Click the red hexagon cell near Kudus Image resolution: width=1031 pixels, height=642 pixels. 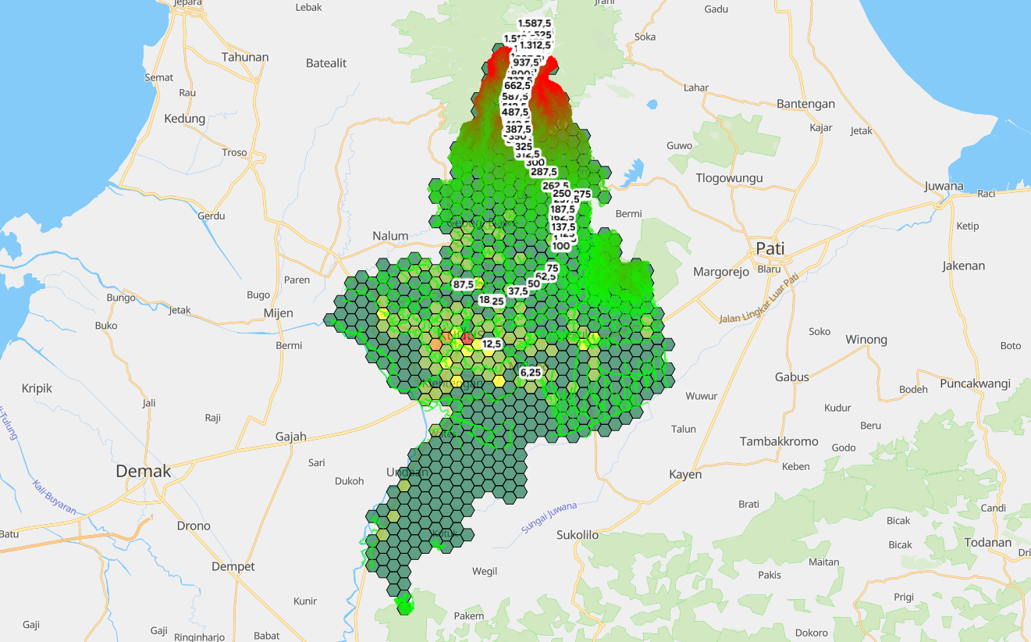(468, 338)
